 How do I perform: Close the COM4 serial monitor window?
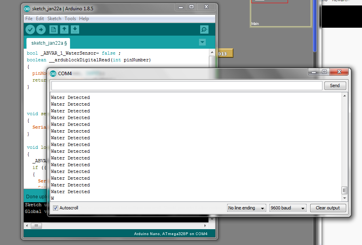pyautogui.click(x=339, y=72)
